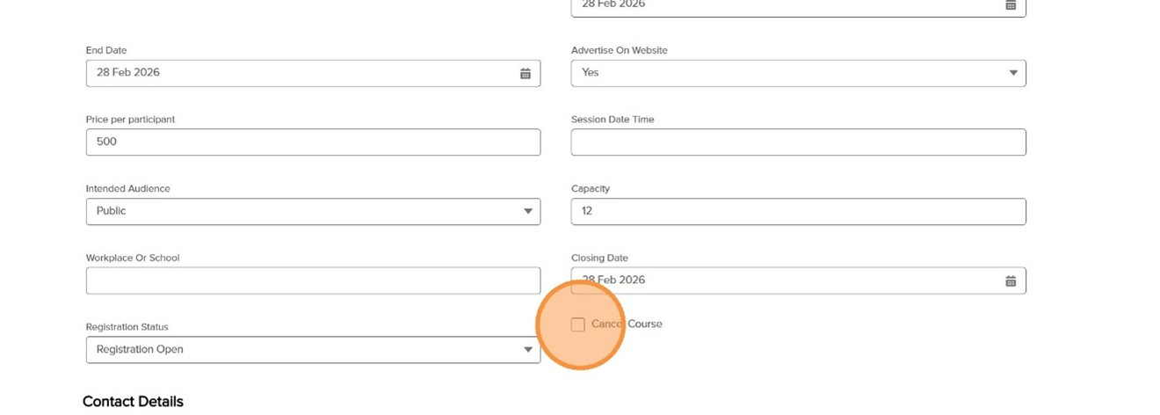Tick the Cancel Course checkbox

[577, 325]
